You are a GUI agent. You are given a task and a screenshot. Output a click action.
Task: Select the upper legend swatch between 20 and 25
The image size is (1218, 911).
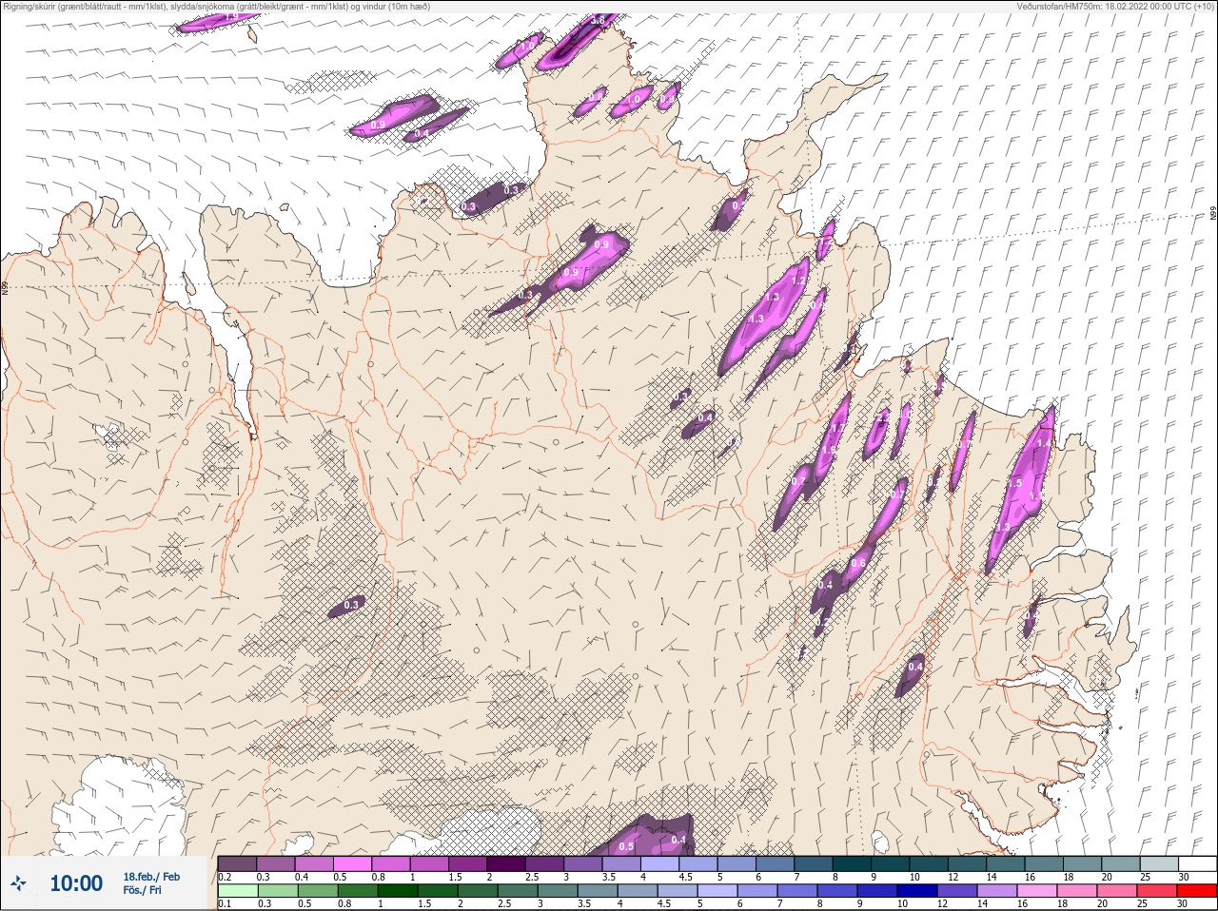point(1121,864)
